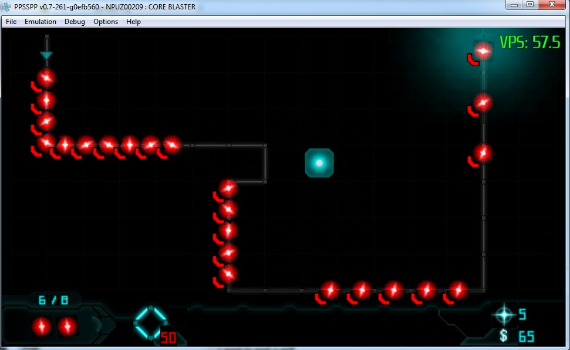Open the Options menu
This screenshot has height=350, width=570.
pos(106,22)
